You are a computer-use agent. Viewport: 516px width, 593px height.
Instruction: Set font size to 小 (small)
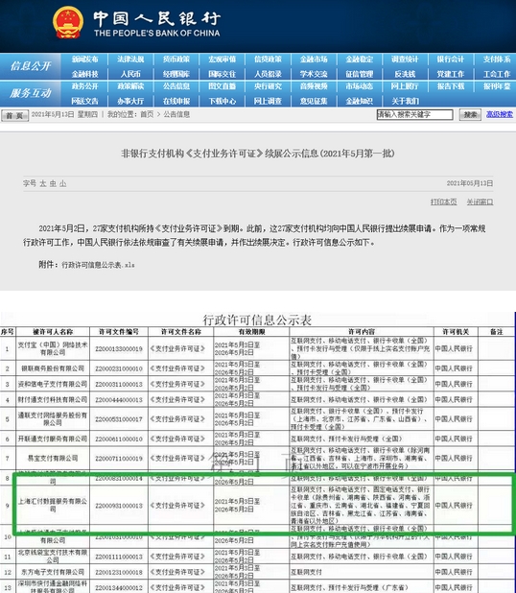(62, 183)
